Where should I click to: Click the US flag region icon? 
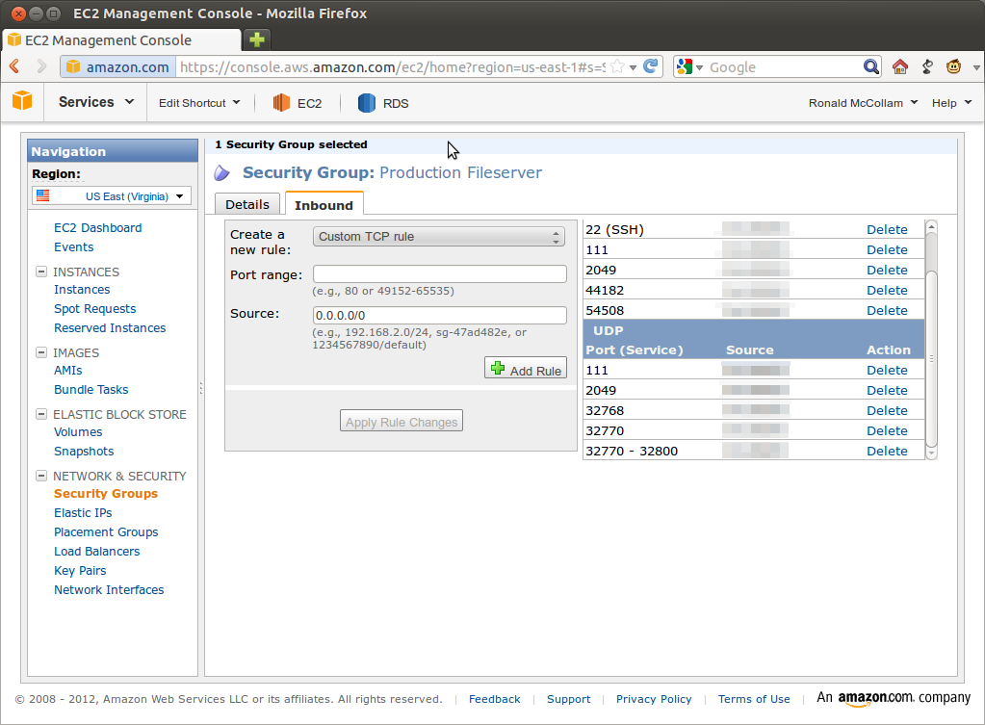(42, 195)
